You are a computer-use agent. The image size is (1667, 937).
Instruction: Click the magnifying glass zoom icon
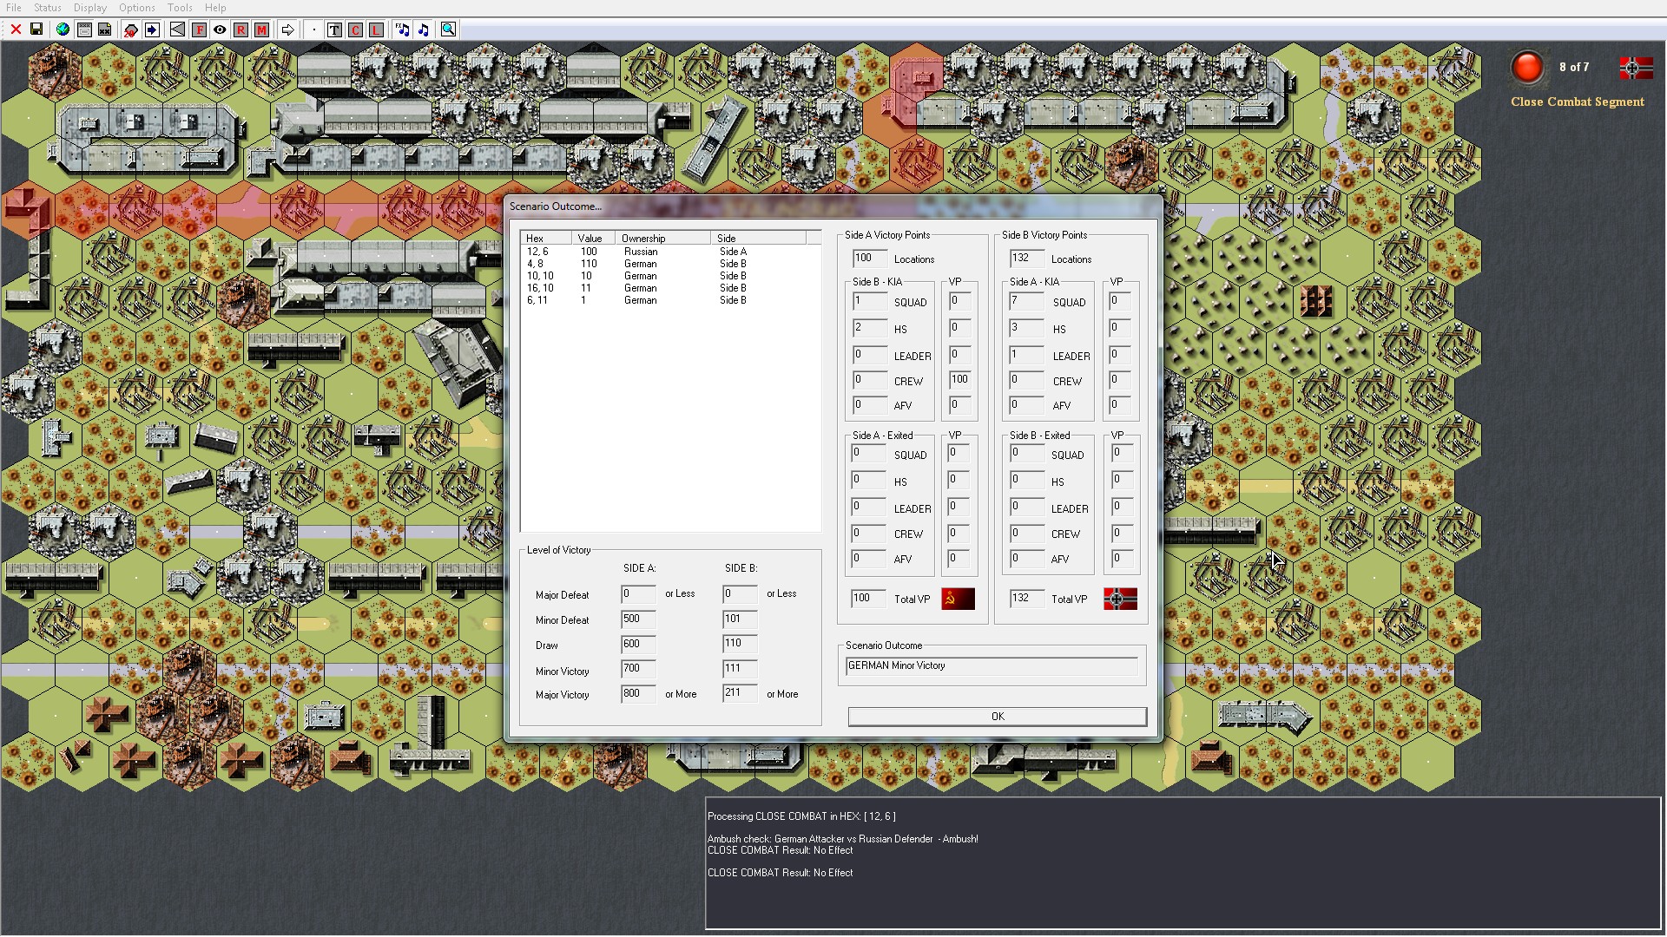tap(448, 29)
